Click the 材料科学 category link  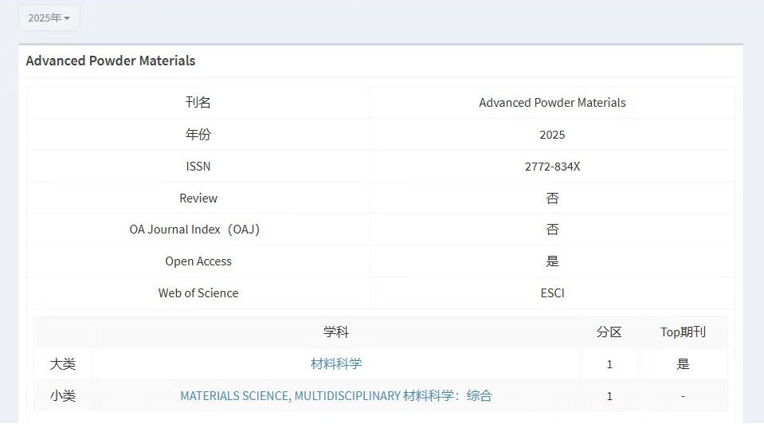tap(335, 363)
